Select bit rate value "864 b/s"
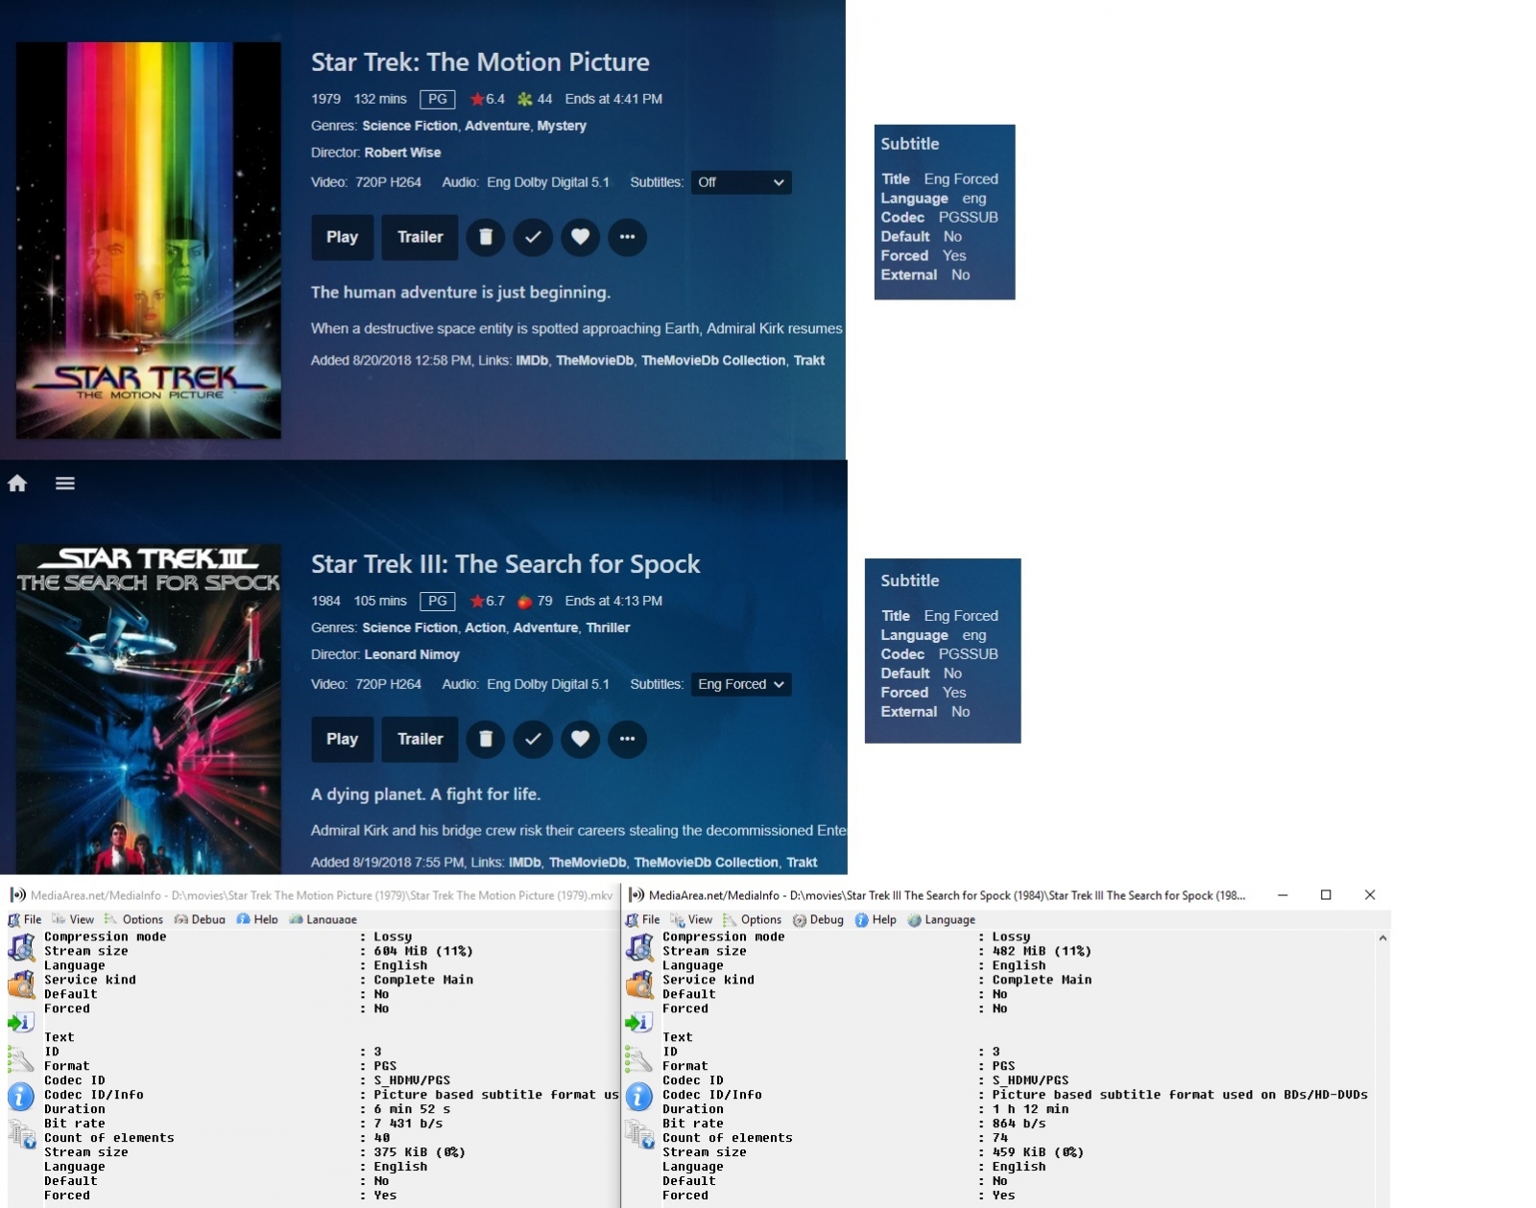This screenshot has height=1208, width=1536. 1019,1124
